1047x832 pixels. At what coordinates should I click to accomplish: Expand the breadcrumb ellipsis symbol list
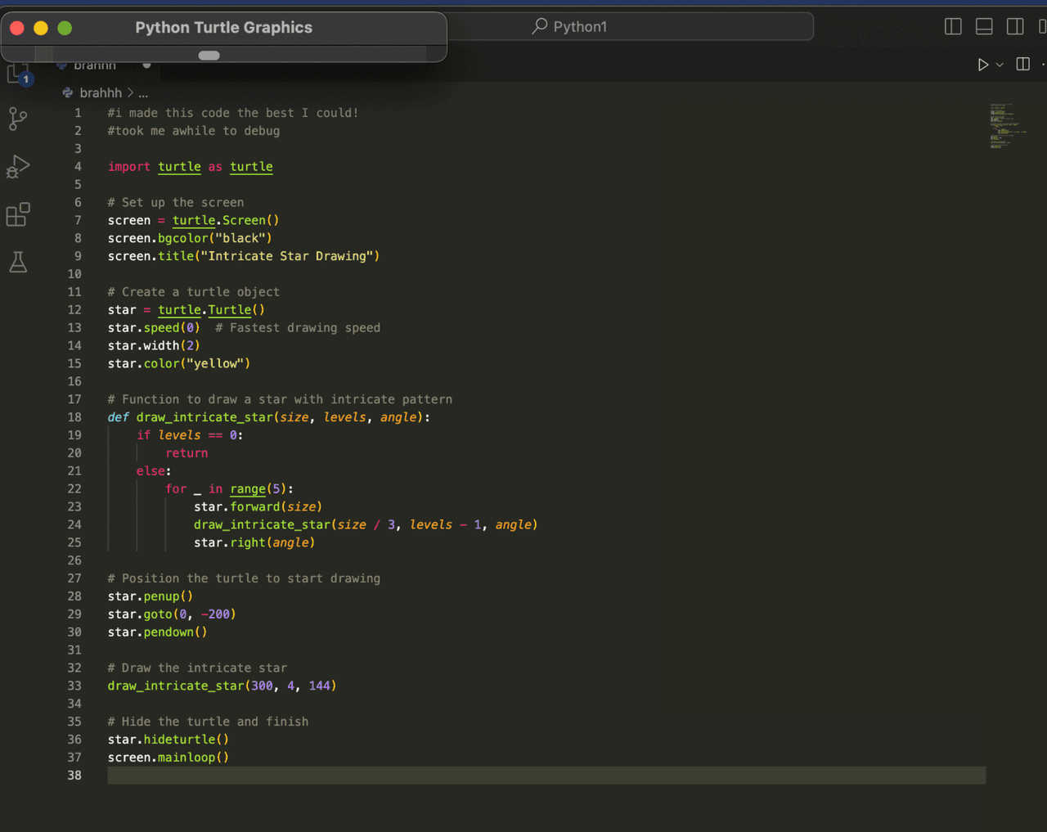pyautogui.click(x=143, y=93)
